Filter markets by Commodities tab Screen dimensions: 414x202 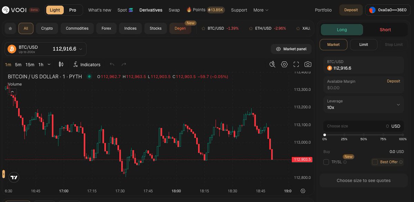click(77, 28)
